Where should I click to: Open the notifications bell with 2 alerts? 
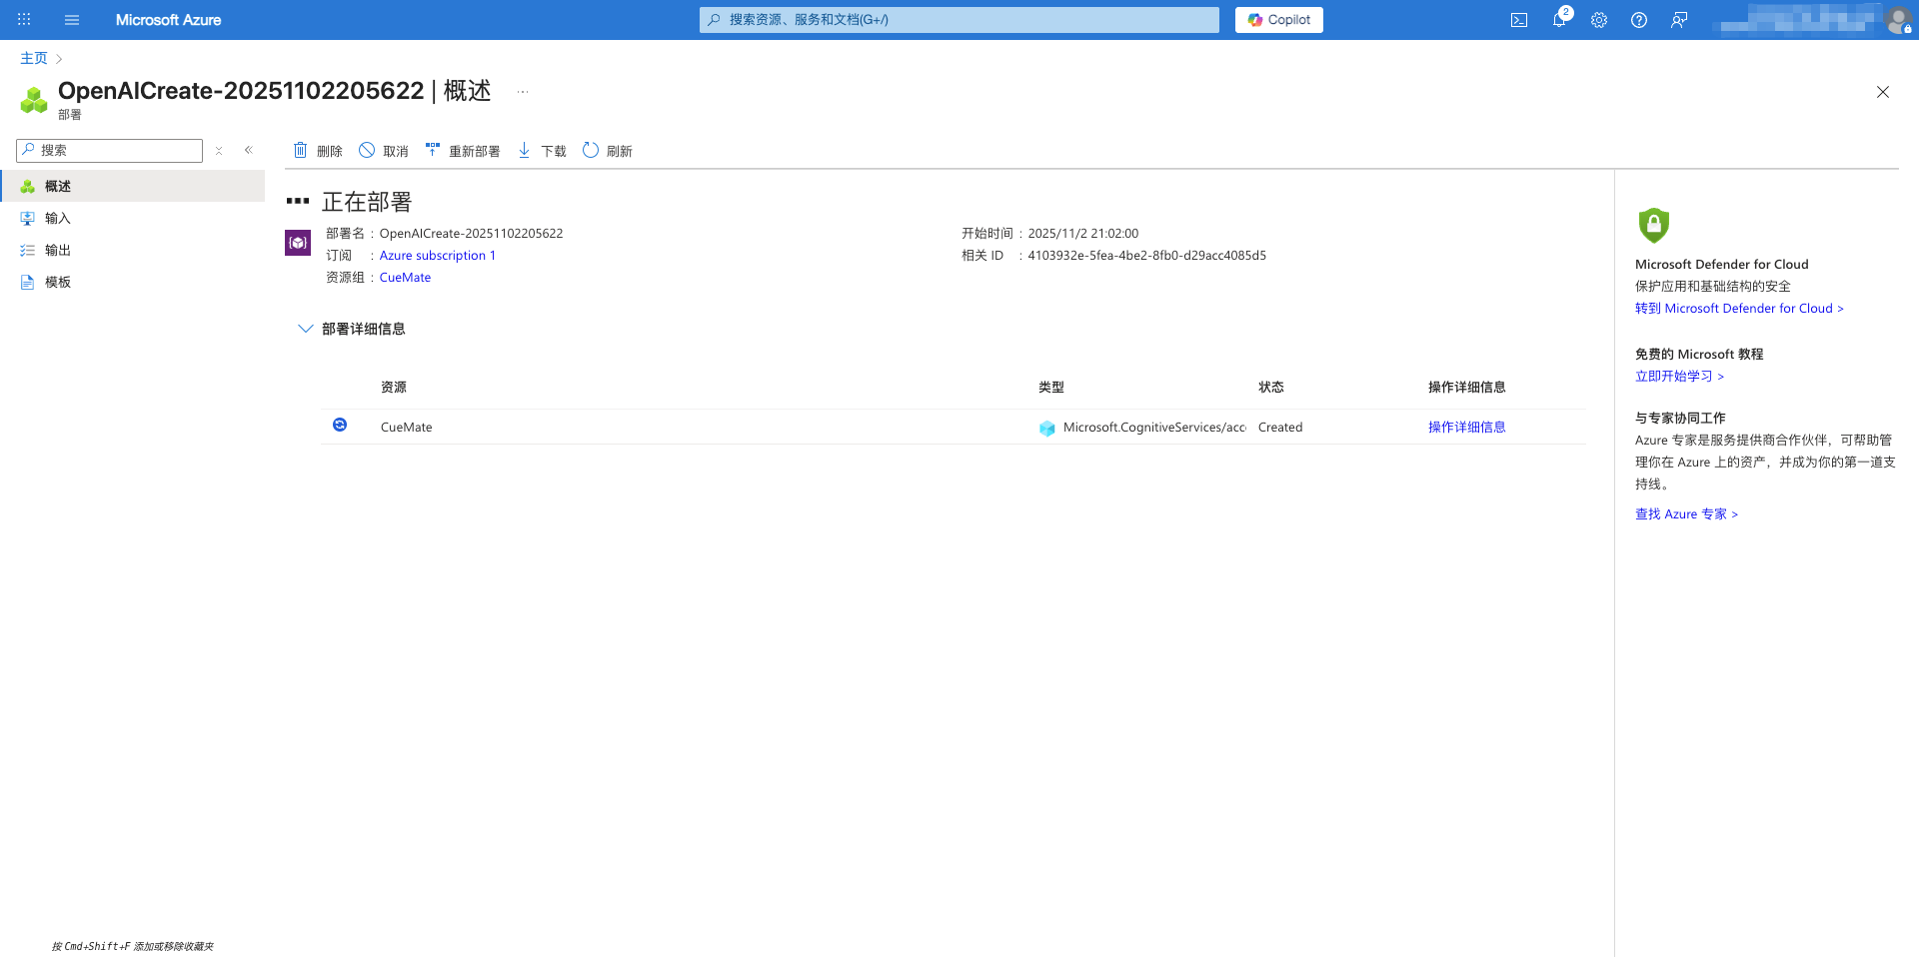point(1559,19)
